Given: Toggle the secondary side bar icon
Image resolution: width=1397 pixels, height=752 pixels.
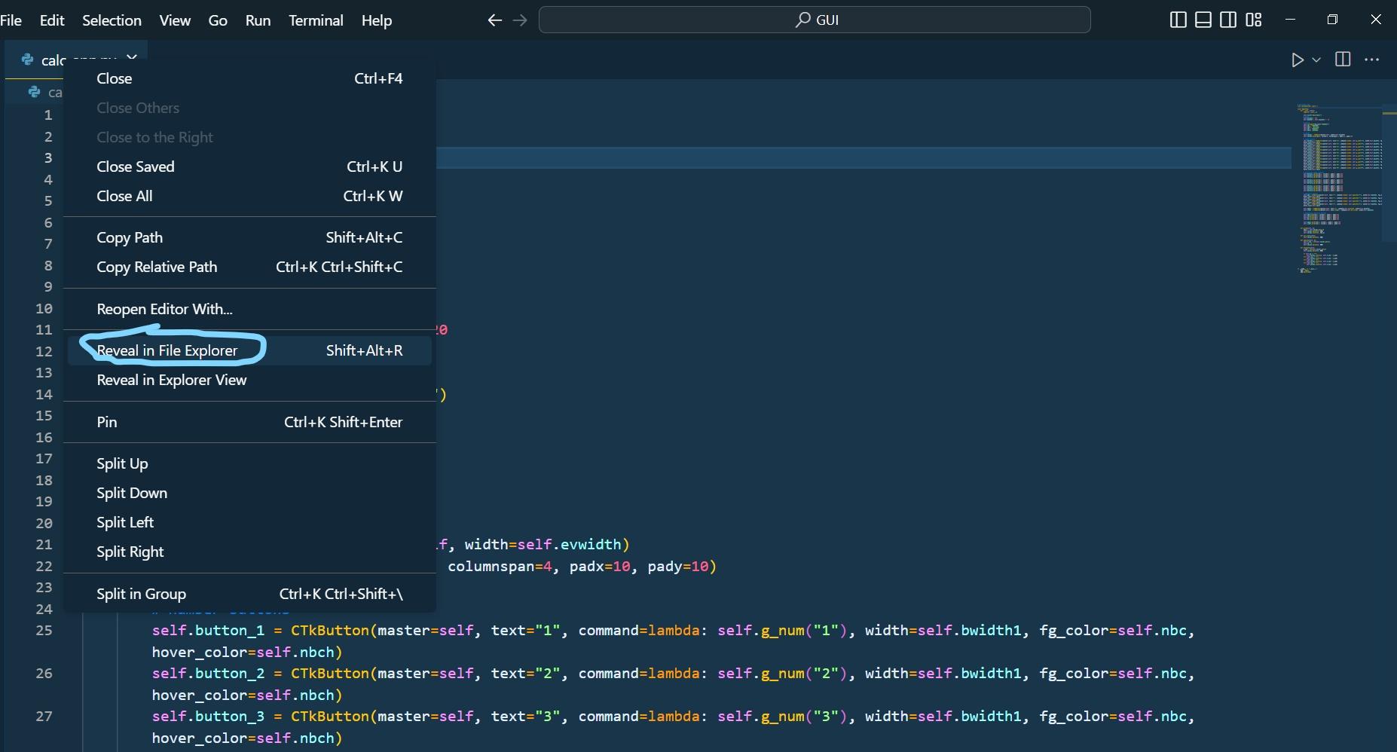Looking at the screenshot, I should [x=1228, y=20].
